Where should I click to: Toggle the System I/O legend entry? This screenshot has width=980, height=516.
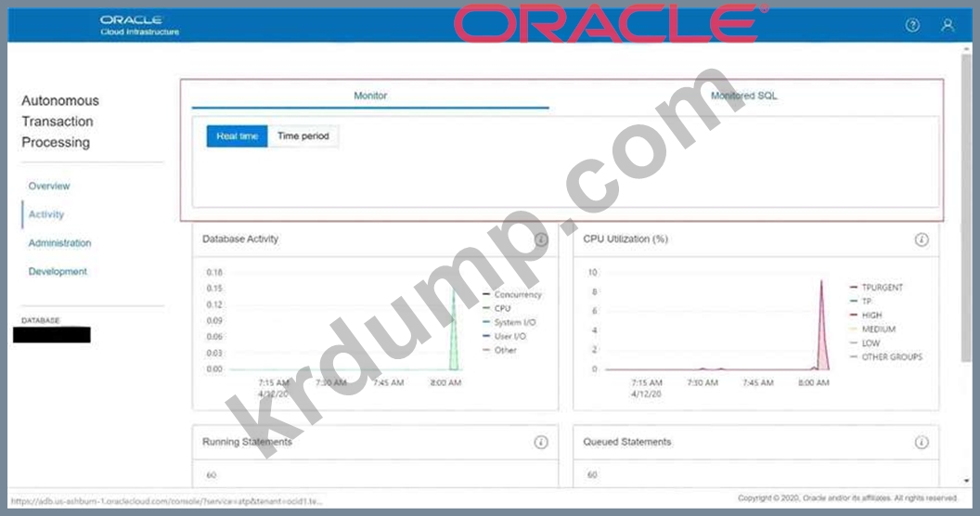pos(509,322)
